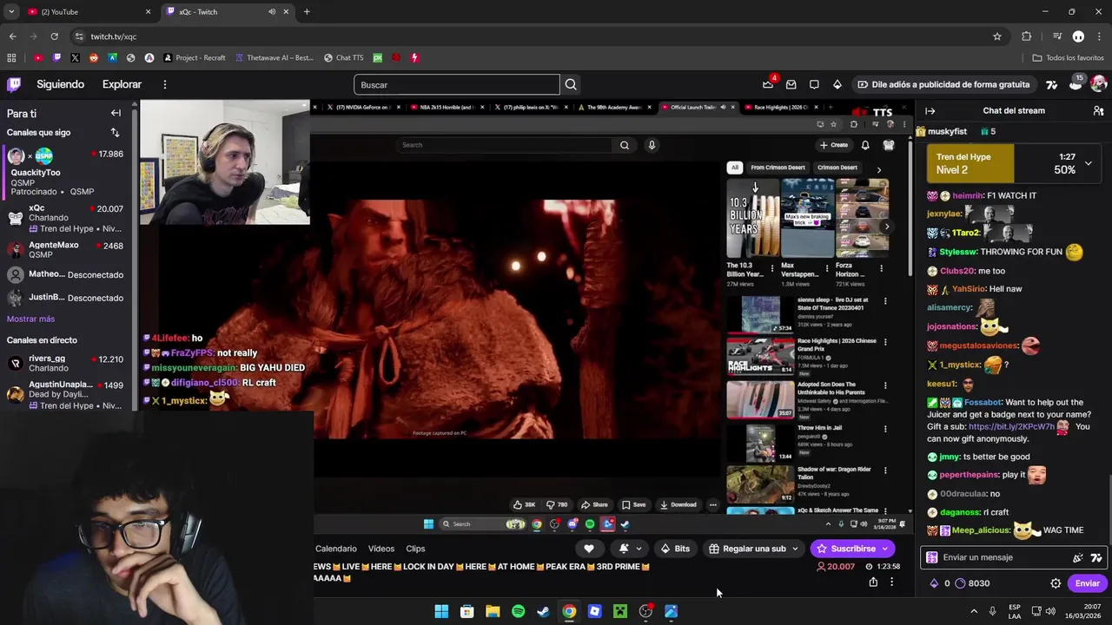
Task: Collapse the Para ti sidebar
Action: [116, 113]
